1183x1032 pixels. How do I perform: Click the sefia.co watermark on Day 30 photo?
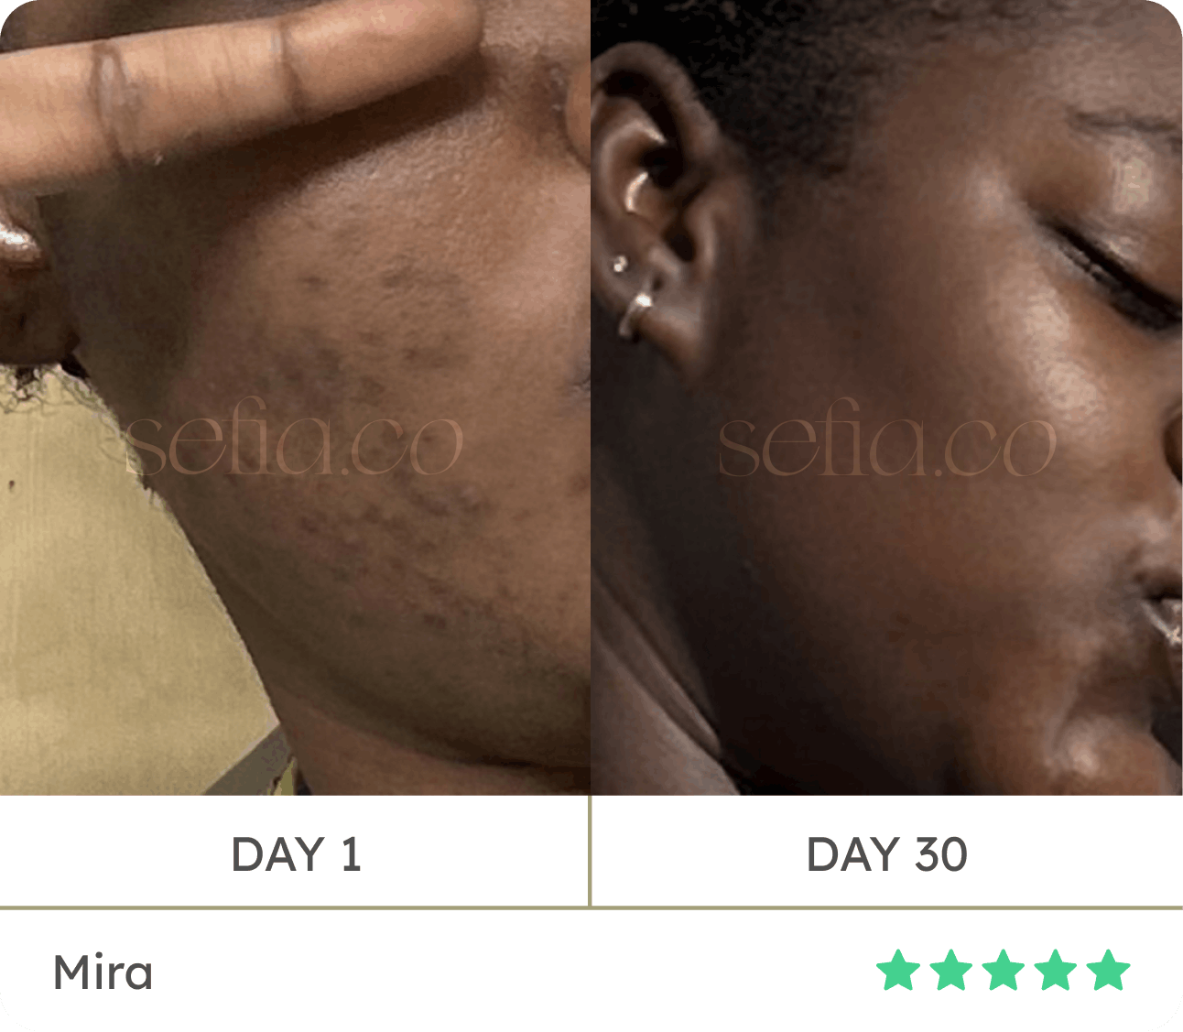tap(886, 444)
